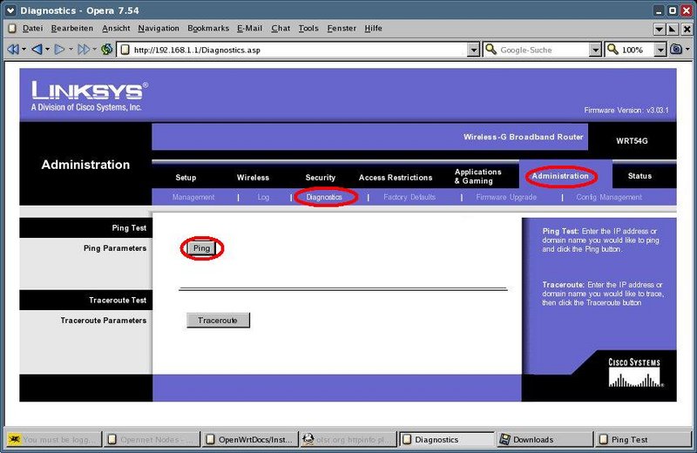This screenshot has height=453, width=697.
Task: Switch to the Security tab
Action: click(x=320, y=178)
